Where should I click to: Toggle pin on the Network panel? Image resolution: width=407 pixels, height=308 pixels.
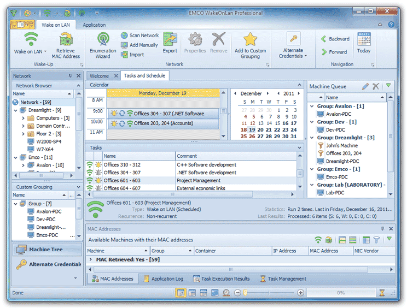point(70,76)
